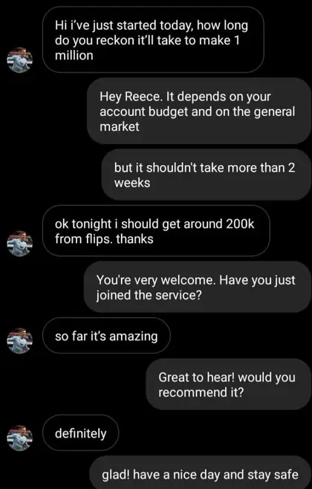Tap the avatar next to "definitely"

[x=19, y=438]
